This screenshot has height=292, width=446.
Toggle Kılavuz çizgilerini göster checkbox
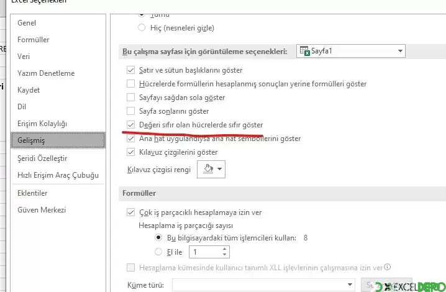[x=130, y=152]
